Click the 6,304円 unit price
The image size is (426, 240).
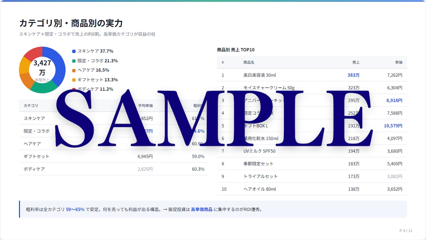[x=395, y=88]
